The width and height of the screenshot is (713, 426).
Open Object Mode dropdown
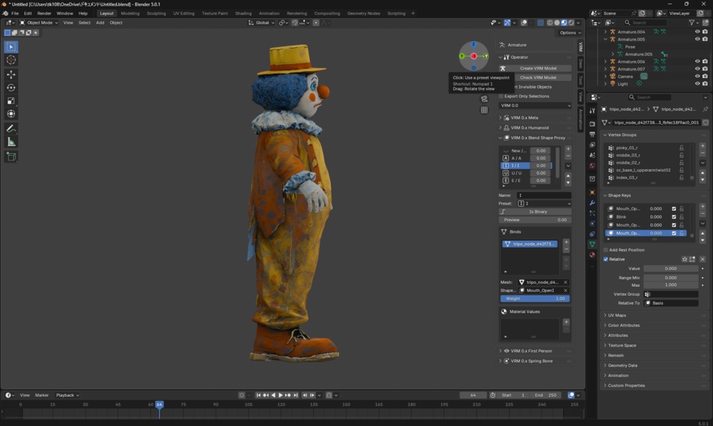[39, 23]
